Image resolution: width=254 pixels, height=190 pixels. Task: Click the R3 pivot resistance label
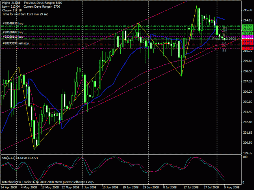[x=225, y=28]
